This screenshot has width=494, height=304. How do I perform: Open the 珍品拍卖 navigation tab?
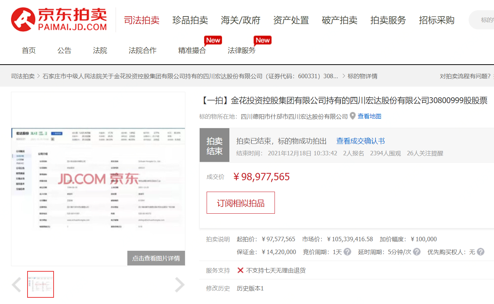tap(190, 20)
